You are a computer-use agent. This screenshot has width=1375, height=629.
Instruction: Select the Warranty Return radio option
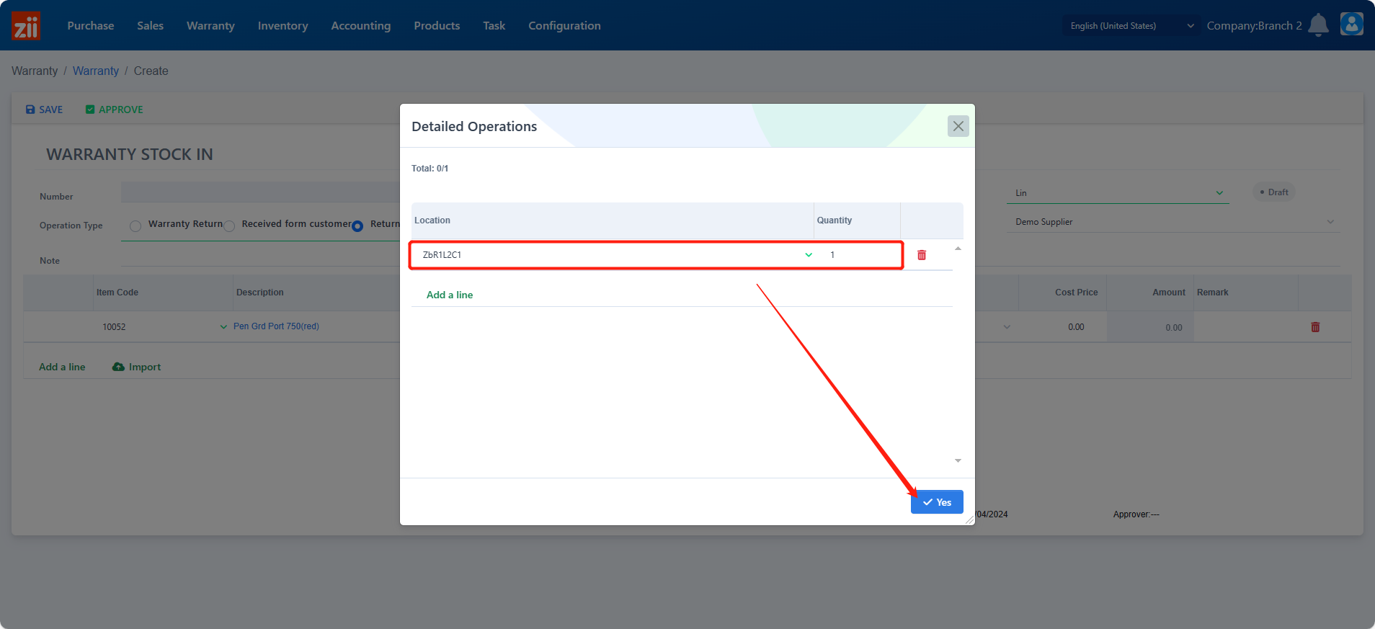point(135,226)
